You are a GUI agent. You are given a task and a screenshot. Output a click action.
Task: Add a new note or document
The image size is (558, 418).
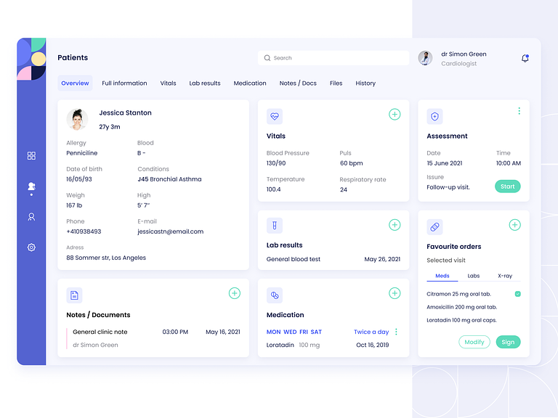coord(234,293)
